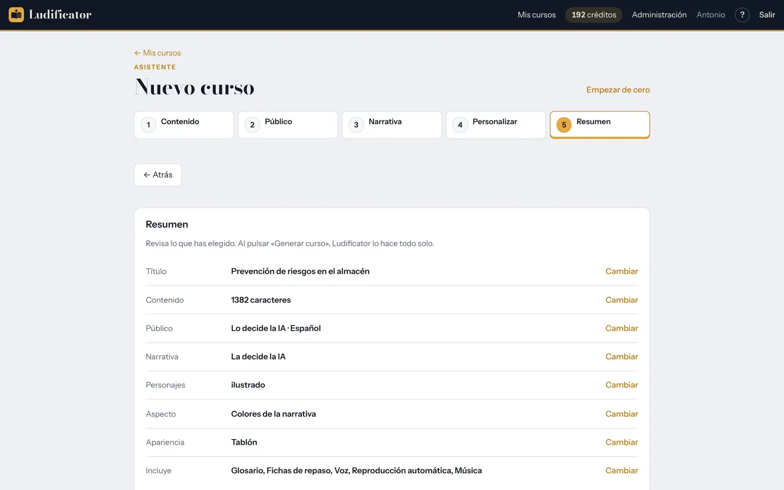This screenshot has height=490, width=784.
Task: Click the "La decide la IA" value
Action: pos(258,356)
